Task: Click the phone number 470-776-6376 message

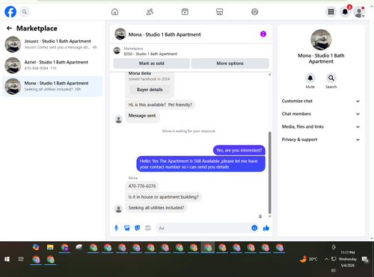Action: (142, 186)
